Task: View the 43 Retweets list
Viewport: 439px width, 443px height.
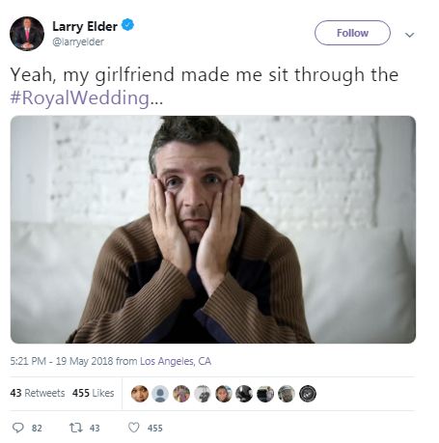Action: (38, 393)
